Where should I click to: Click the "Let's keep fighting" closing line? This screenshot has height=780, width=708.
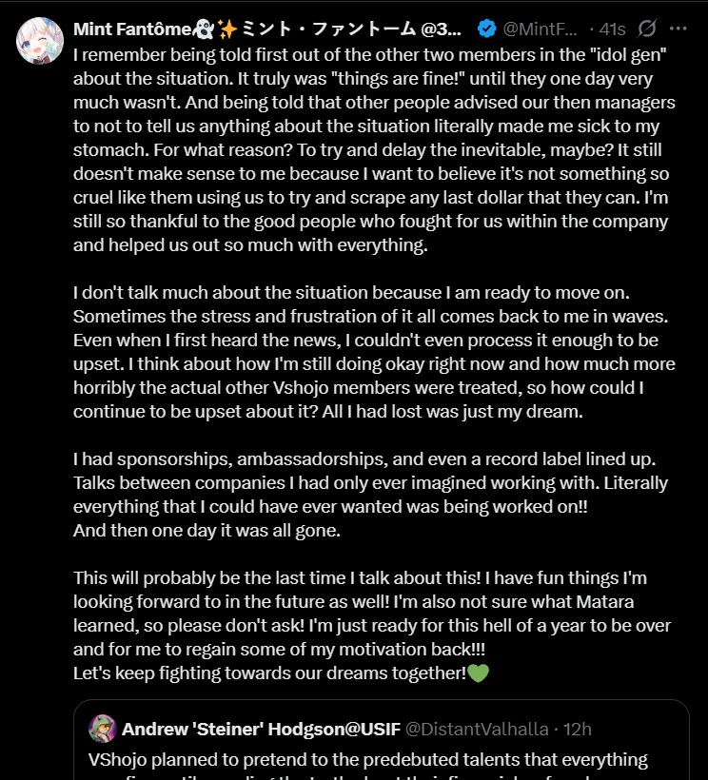(x=269, y=673)
